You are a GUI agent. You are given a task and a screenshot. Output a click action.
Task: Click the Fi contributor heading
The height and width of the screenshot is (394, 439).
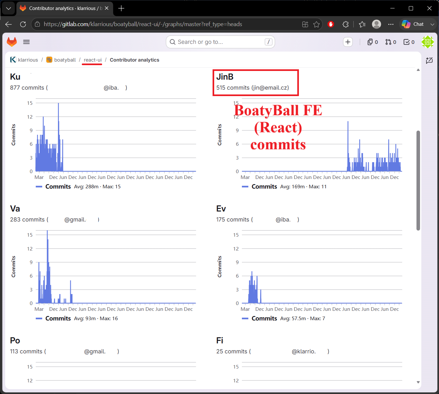220,340
